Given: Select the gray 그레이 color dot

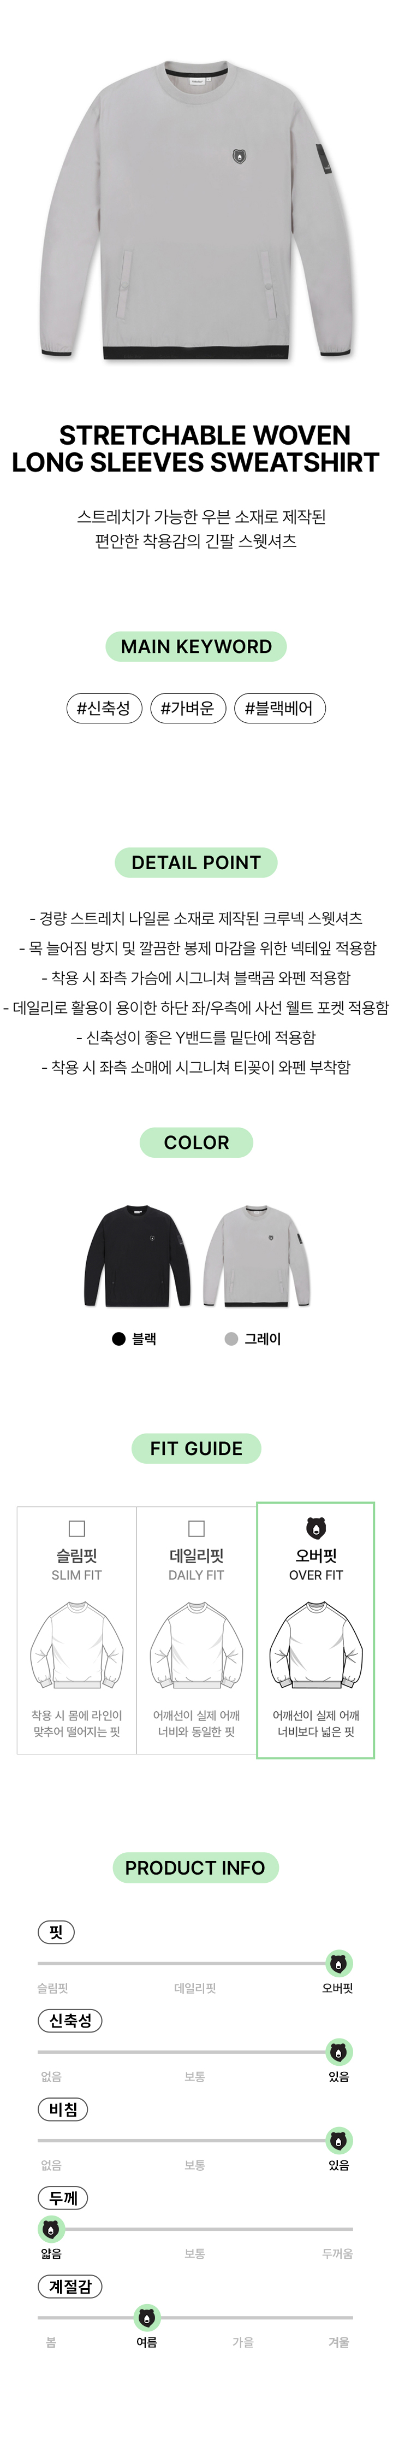Looking at the screenshot, I should 231,1339.
